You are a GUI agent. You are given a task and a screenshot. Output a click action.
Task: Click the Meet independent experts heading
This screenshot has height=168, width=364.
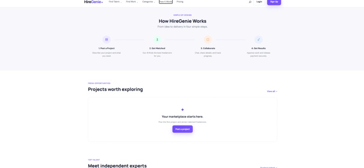coord(117,166)
